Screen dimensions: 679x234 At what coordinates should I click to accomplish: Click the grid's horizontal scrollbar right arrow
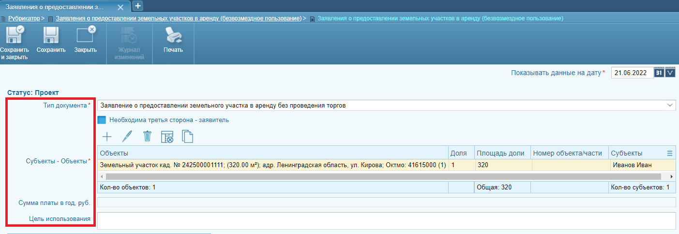click(671, 177)
